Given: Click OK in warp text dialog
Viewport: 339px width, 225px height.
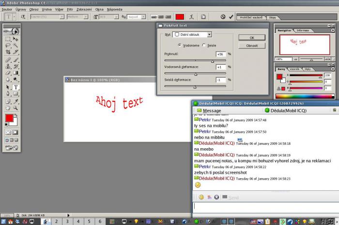Looking at the screenshot, I should pyautogui.click(x=252, y=38).
